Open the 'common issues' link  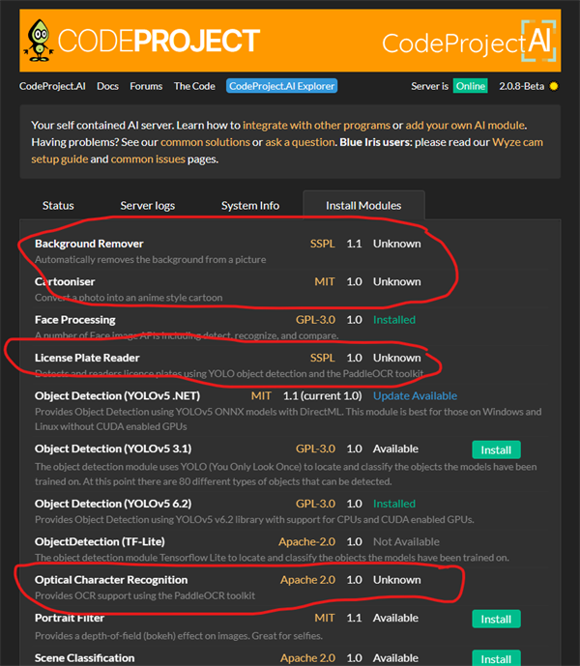coord(148,159)
